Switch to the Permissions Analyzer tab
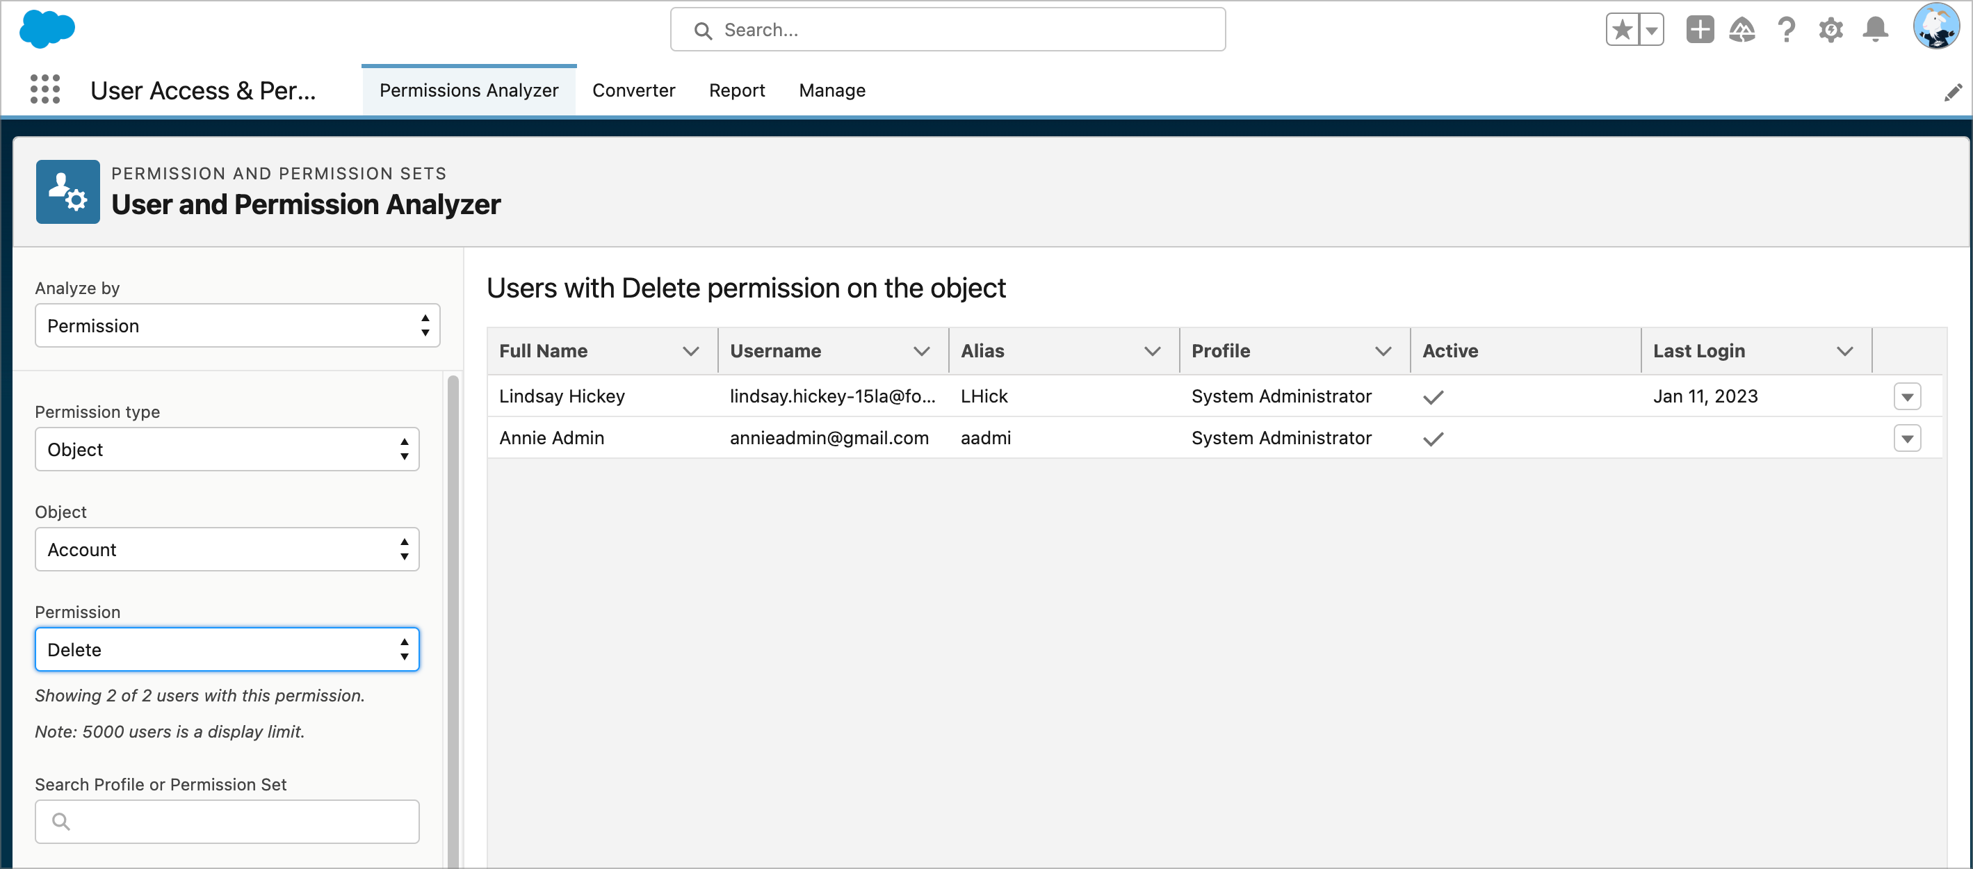1973x869 pixels. tap(469, 90)
